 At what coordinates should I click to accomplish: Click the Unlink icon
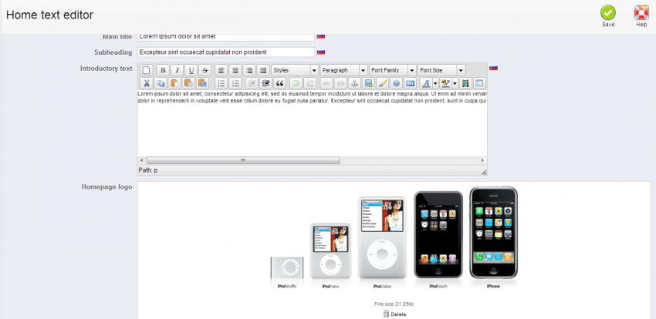pyautogui.click(x=340, y=82)
